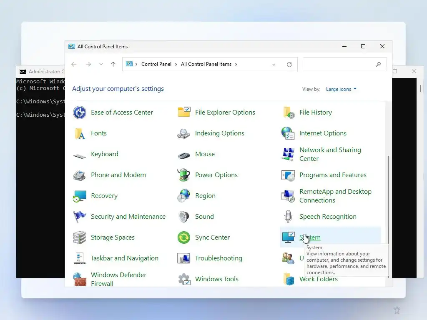This screenshot has width=427, height=320.
Task: Open the Sound speaker icon
Action: coord(184,217)
